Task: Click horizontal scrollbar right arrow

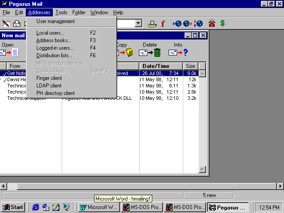Action: 280,186
